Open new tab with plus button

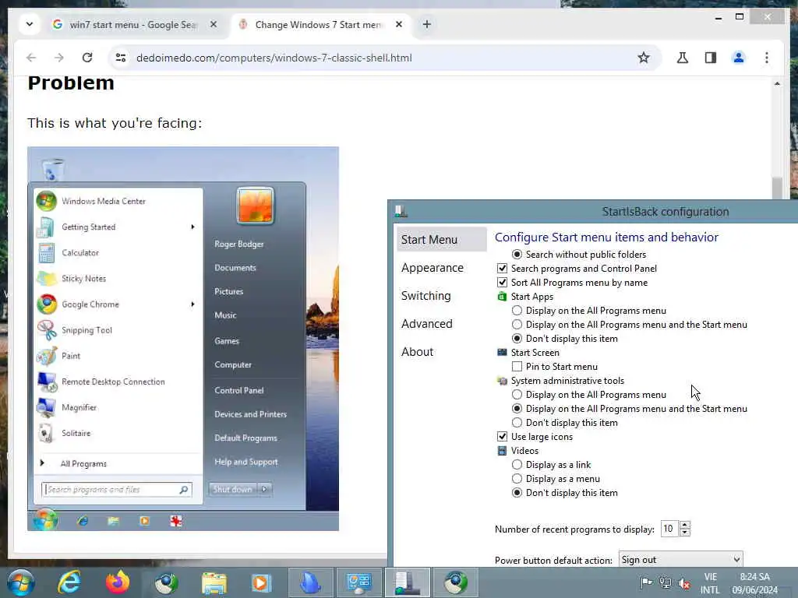[426, 24]
